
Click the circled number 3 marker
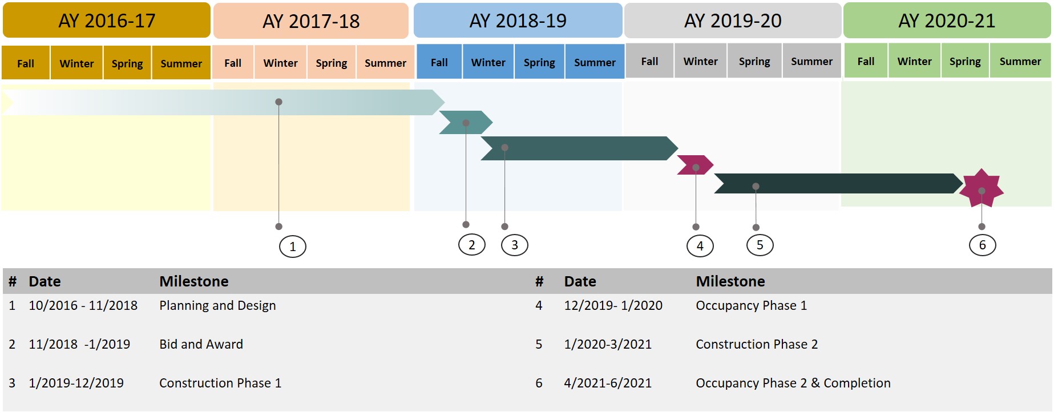click(x=514, y=245)
